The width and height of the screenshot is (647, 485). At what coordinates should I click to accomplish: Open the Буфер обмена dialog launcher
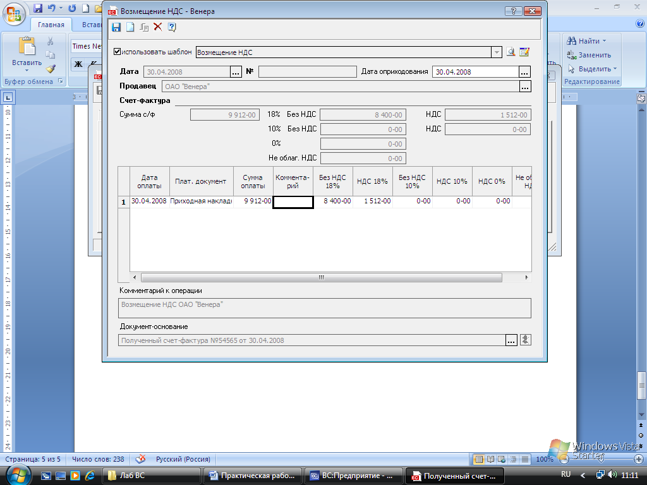[x=61, y=81]
